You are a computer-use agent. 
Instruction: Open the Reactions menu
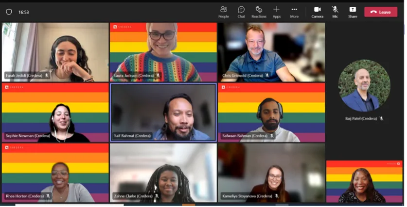[259, 12]
